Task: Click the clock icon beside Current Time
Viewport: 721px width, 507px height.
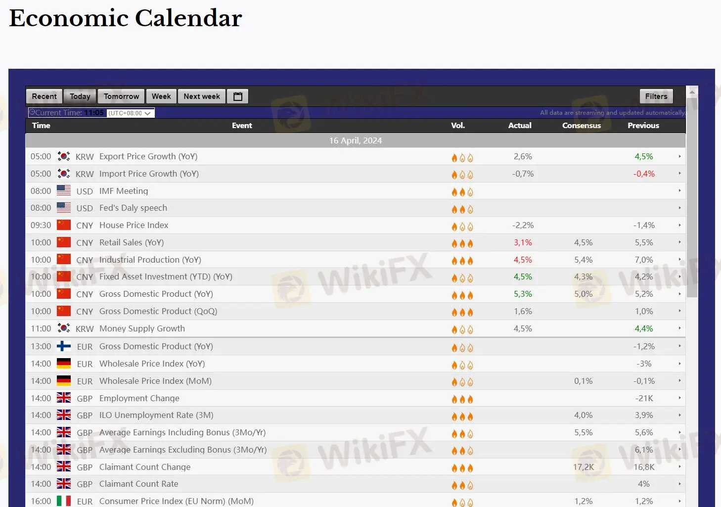Action: [x=32, y=113]
